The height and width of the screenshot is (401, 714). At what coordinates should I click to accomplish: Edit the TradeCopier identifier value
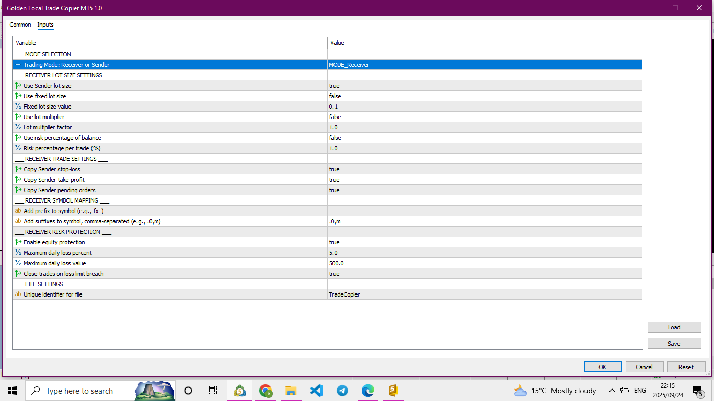point(485,294)
